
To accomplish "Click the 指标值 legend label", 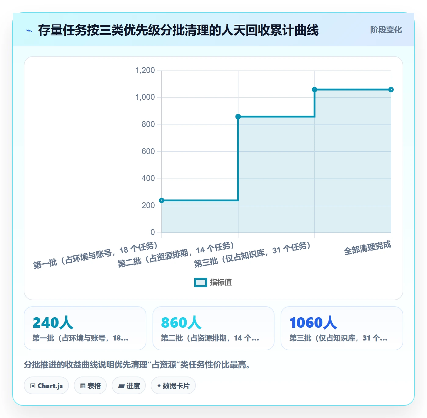I will pyautogui.click(x=221, y=283).
